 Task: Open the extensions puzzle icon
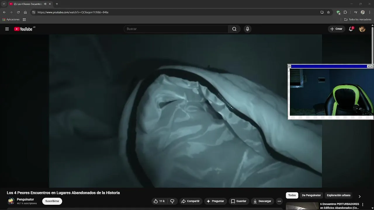click(x=345, y=12)
